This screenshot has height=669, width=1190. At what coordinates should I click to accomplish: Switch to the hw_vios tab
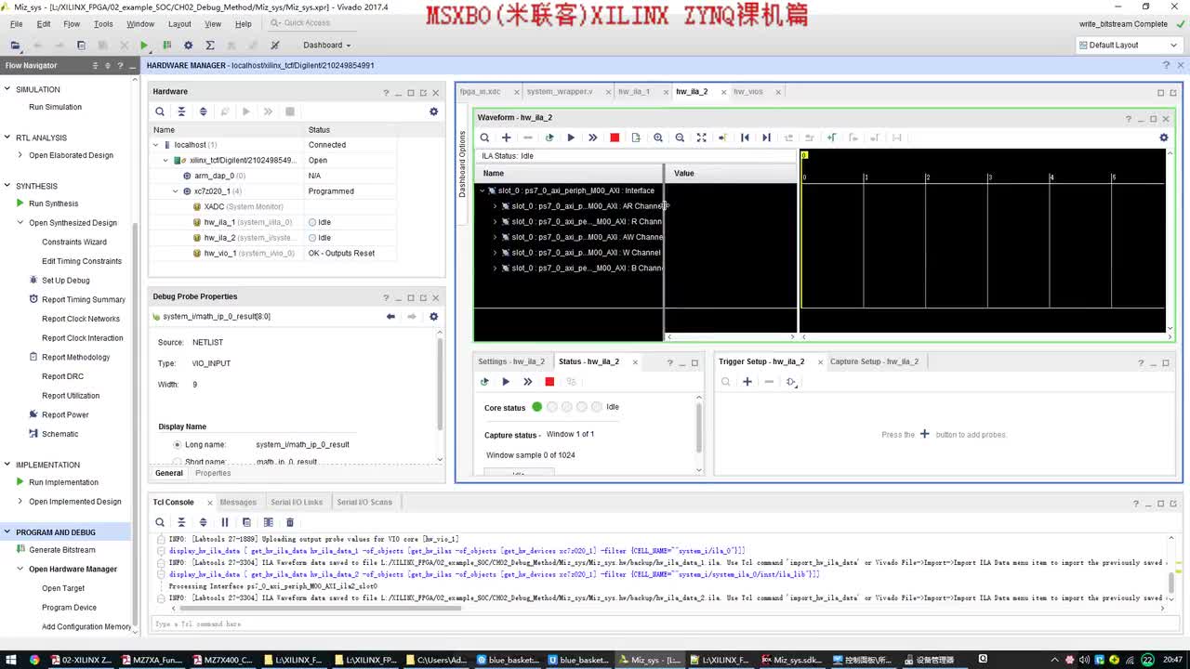coord(748,91)
